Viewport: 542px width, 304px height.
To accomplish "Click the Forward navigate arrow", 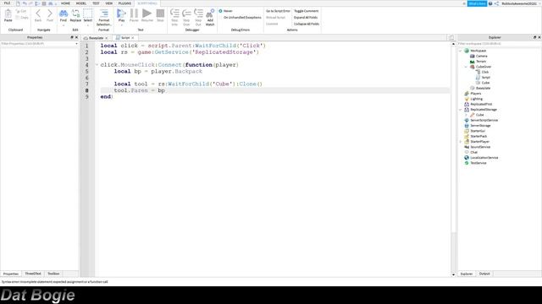I will [50, 15].
